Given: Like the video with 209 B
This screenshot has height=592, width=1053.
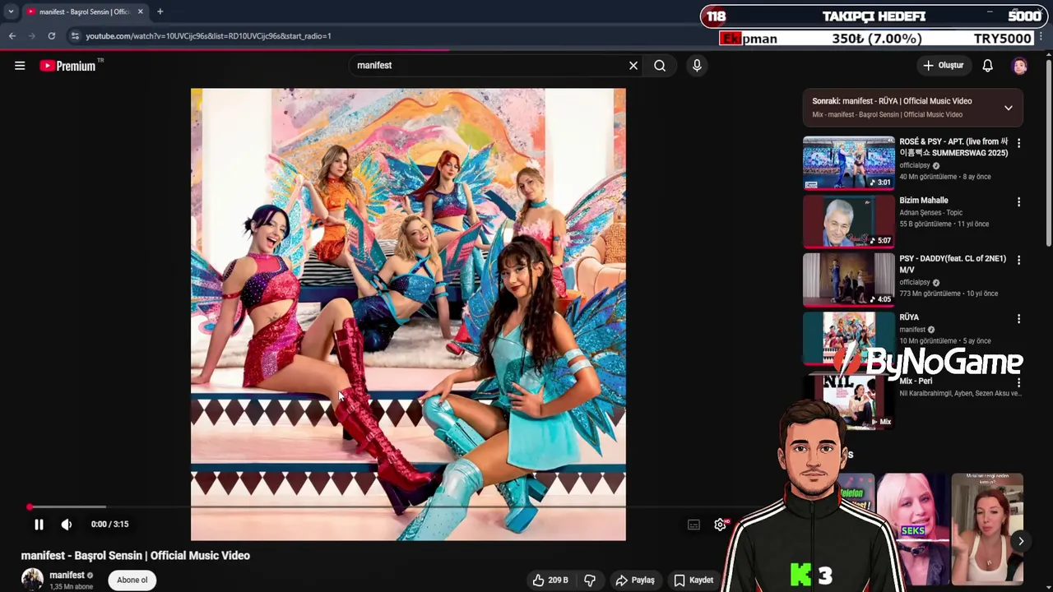Looking at the screenshot, I should 551,580.
